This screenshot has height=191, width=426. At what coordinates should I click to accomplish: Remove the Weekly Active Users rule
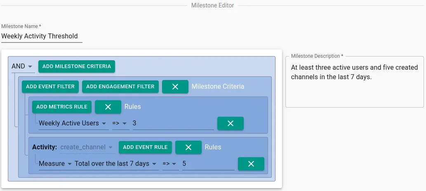tap(231, 123)
